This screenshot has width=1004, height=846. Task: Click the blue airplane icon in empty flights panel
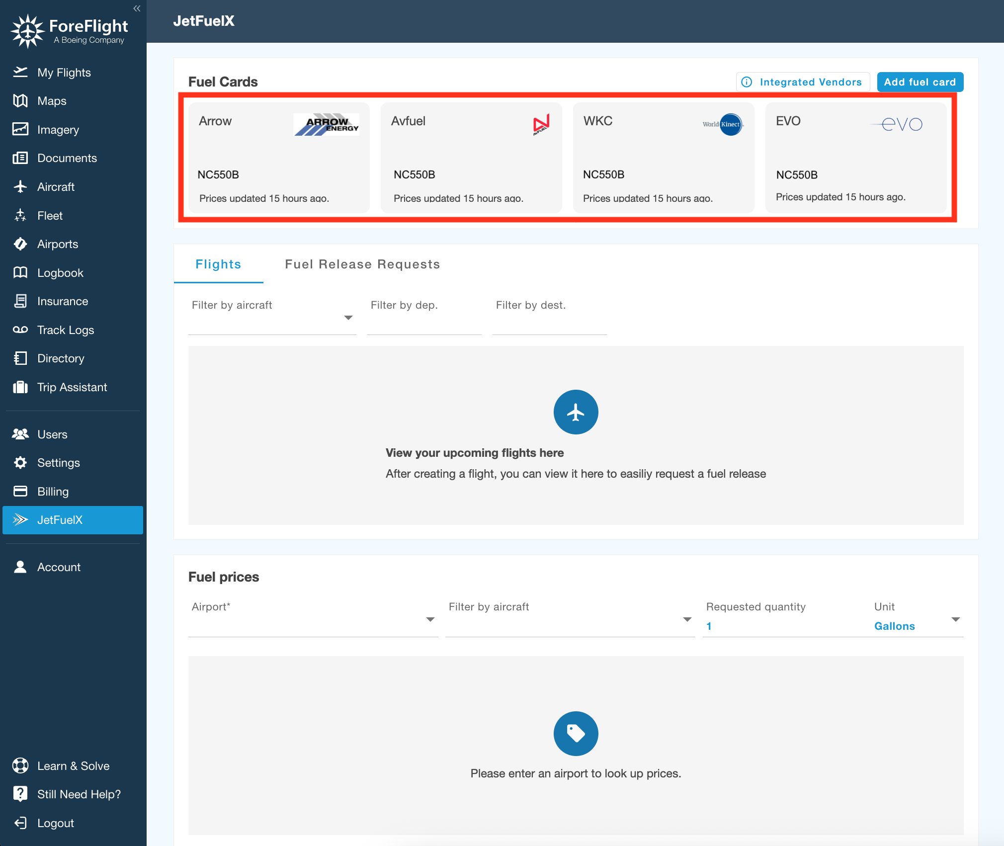point(576,412)
